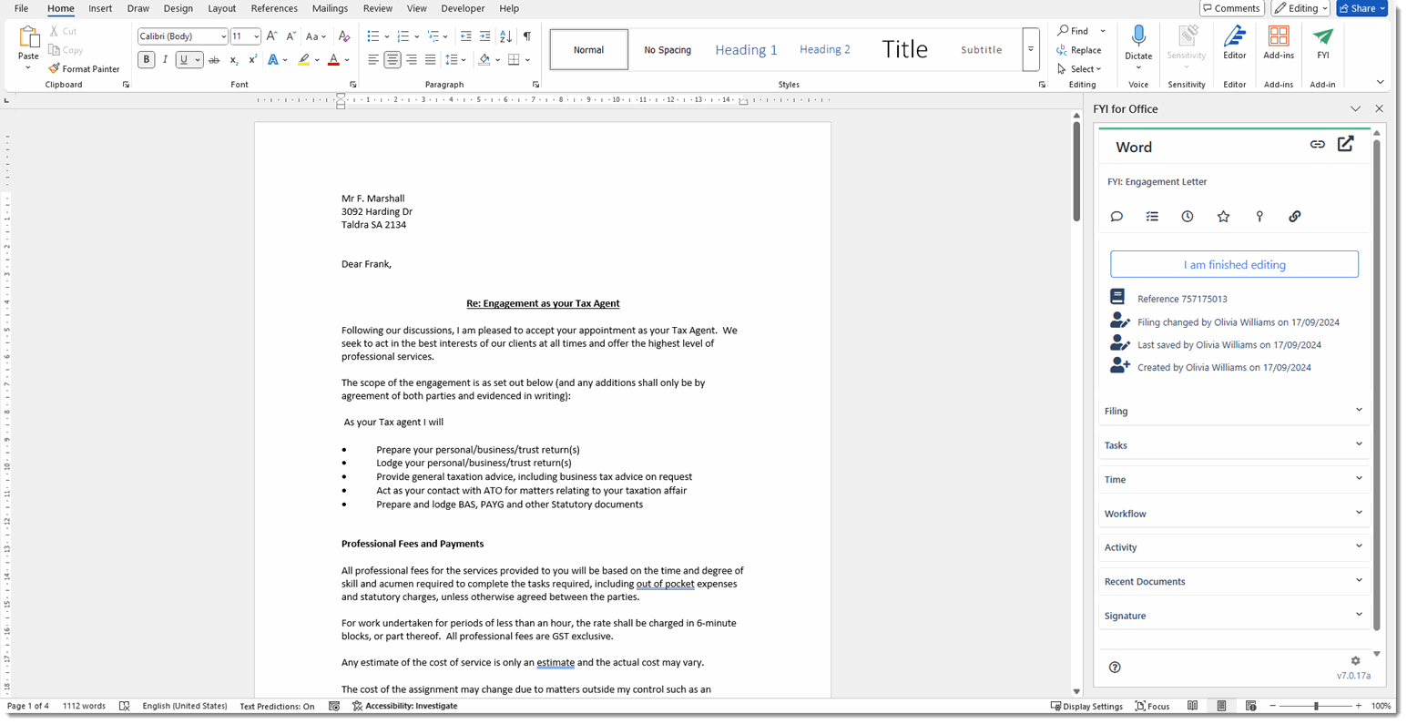Open the References ribbon tab
The height and width of the screenshot is (724, 1407).
[x=274, y=8]
